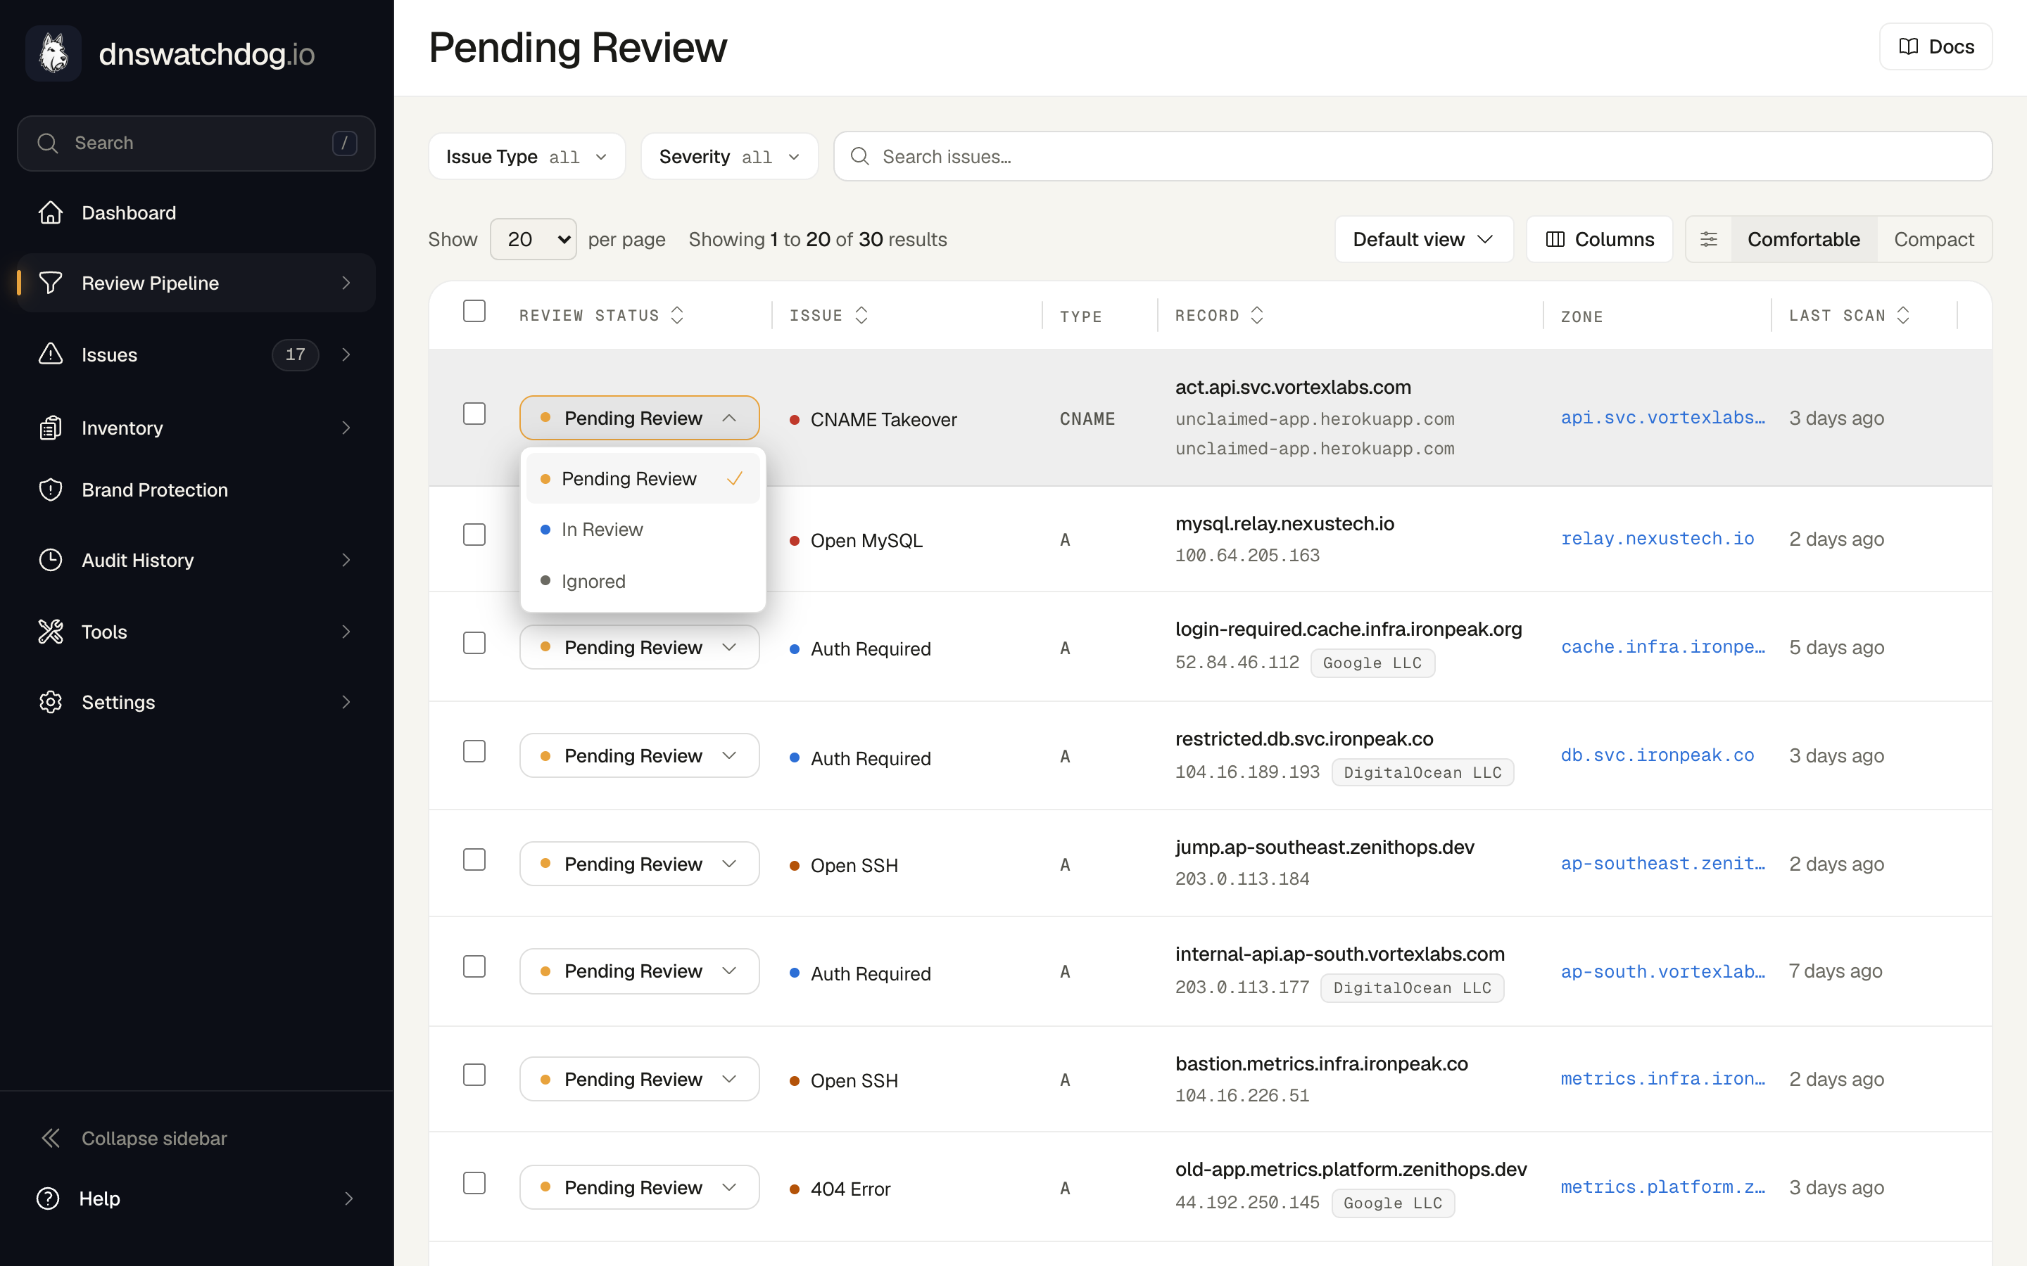Screen dimensions: 2027x1266
Task: Open status dropdown for login-required.cache.infra.ironpeak.org
Action: point(639,647)
